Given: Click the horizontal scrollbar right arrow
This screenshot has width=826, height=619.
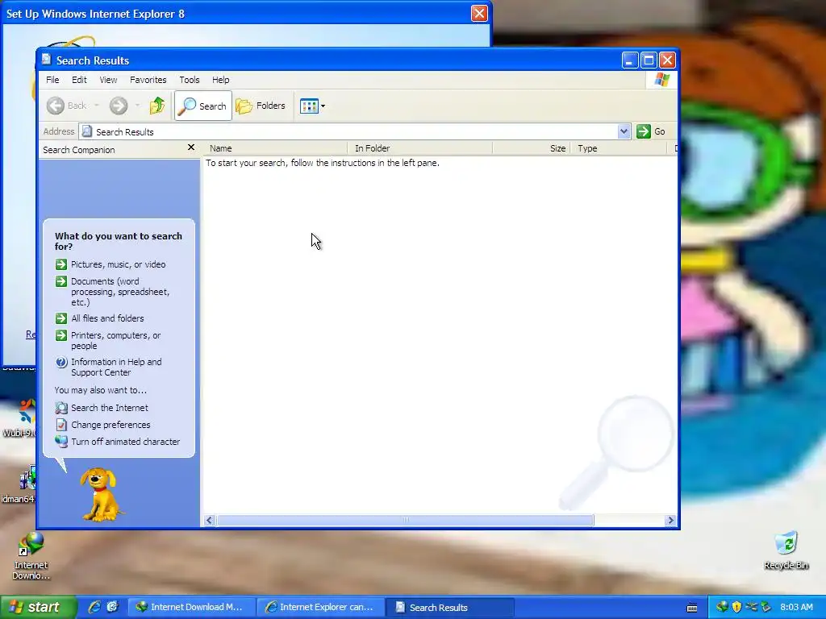Looking at the screenshot, I should (x=670, y=521).
